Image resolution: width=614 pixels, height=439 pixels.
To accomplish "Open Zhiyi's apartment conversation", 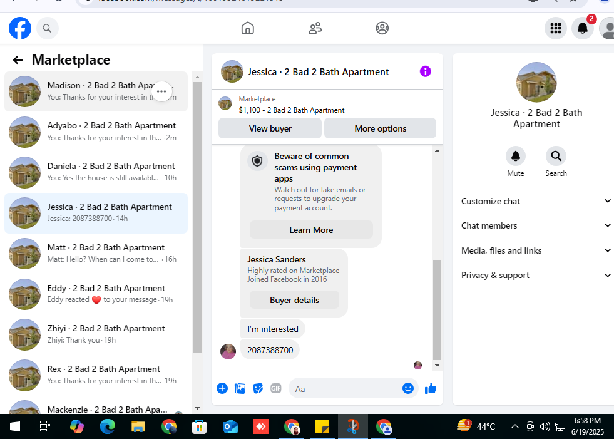I will coord(96,335).
